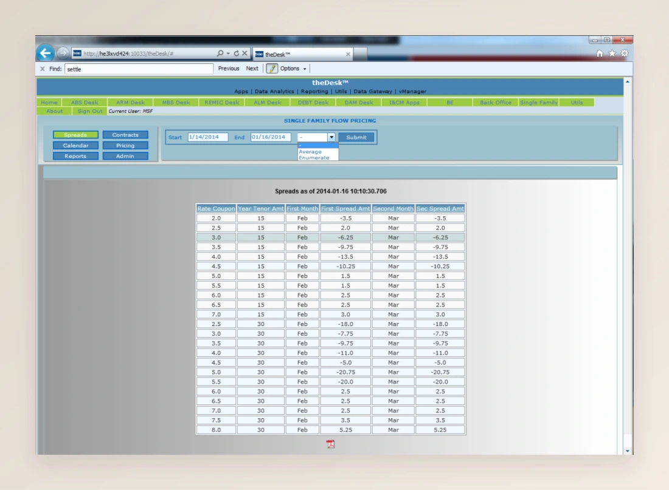Viewport: 669px width, 490px height.
Task: Click the Apps link in header
Action: (241, 91)
